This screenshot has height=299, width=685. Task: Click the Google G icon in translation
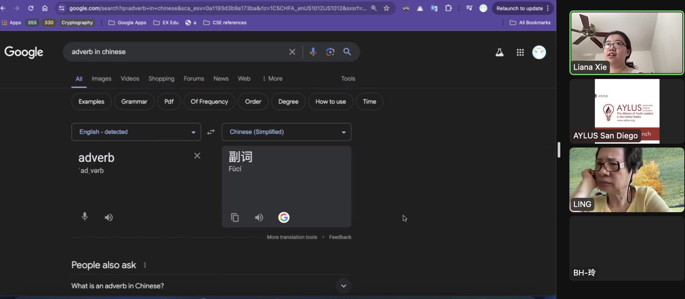pyautogui.click(x=284, y=217)
